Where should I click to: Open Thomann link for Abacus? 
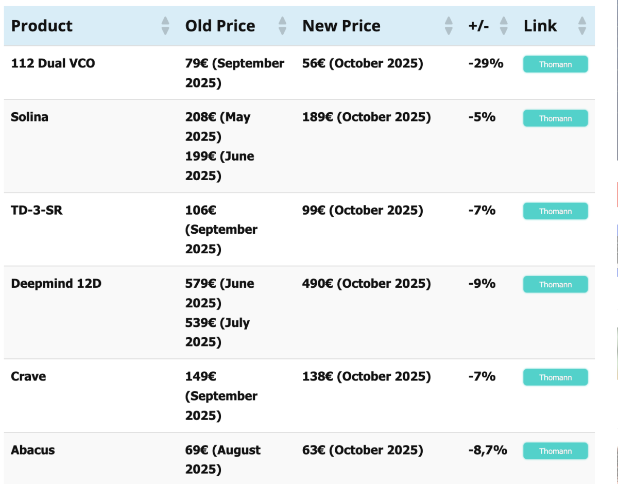click(x=555, y=451)
